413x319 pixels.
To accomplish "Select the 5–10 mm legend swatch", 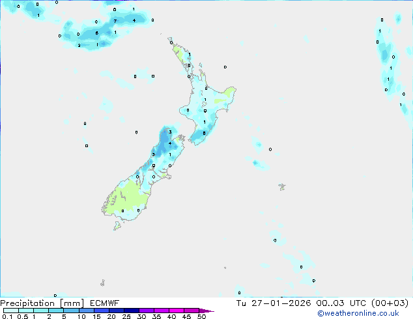I will 71,311.
